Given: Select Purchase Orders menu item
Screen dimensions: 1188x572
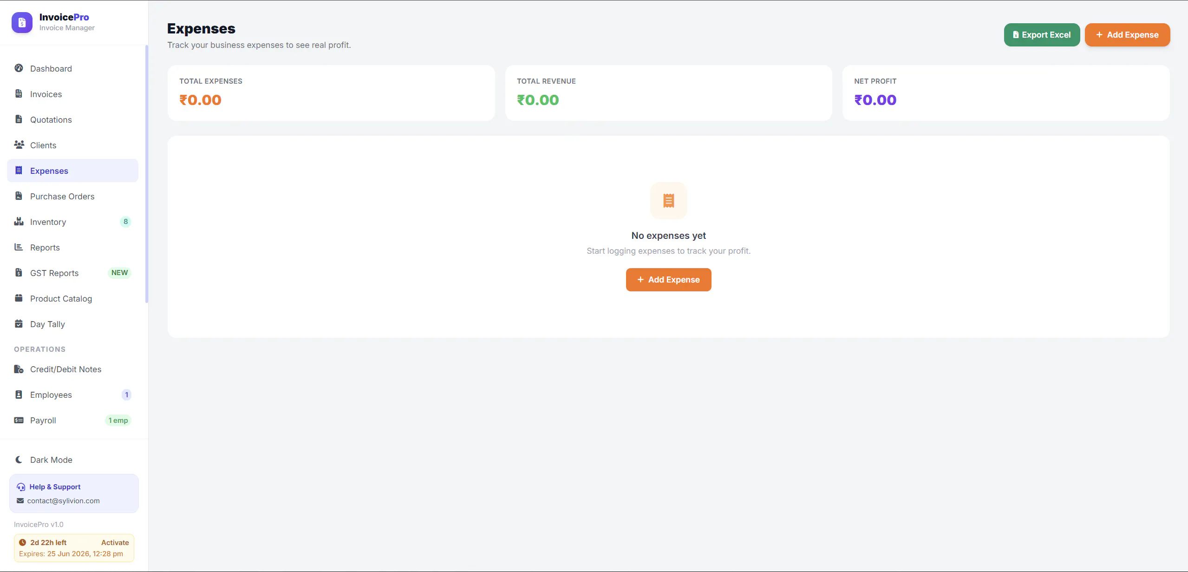Looking at the screenshot, I should 72,196.
